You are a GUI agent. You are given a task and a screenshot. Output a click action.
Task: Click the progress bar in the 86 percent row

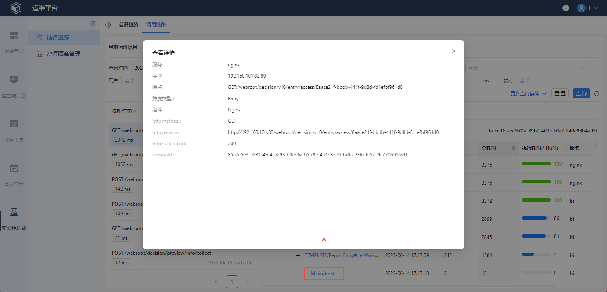(x=536, y=218)
